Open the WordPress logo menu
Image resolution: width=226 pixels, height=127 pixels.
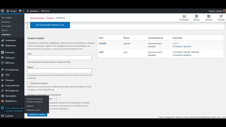point(2,11)
